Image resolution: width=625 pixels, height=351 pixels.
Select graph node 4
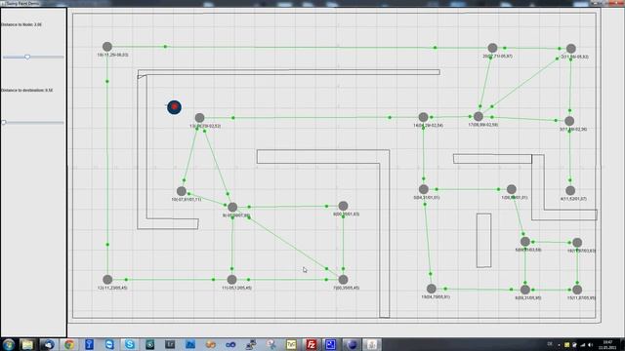tap(570, 191)
